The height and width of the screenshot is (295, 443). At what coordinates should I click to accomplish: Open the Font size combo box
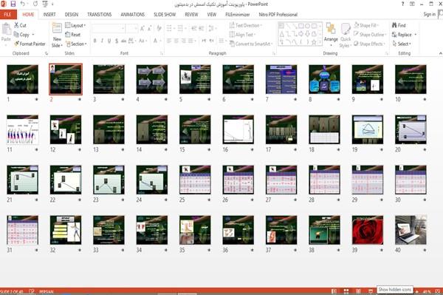click(132, 28)
